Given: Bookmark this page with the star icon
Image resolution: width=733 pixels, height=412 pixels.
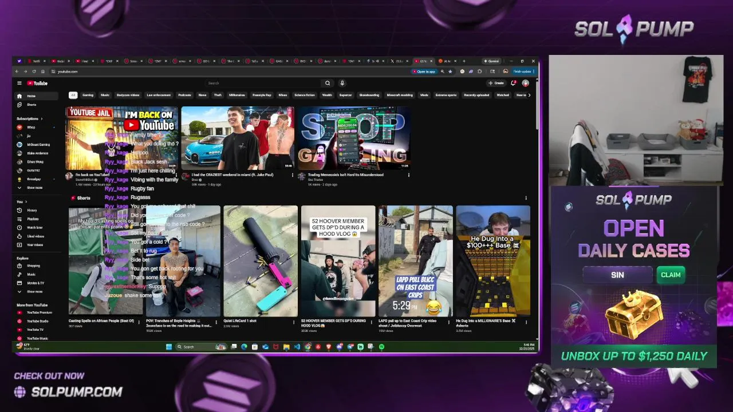Looking at the screenshot, I should [x=450, y=72].
